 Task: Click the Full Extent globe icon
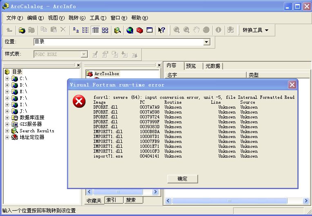[x=206, y=30]
